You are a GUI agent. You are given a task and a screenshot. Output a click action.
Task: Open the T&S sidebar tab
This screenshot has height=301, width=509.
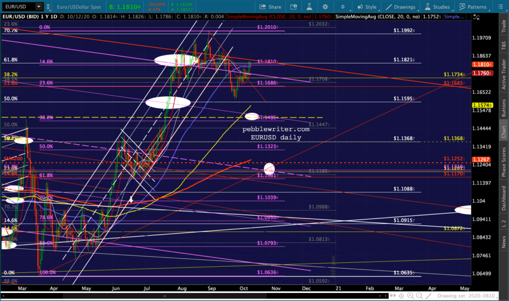point(504,45)
